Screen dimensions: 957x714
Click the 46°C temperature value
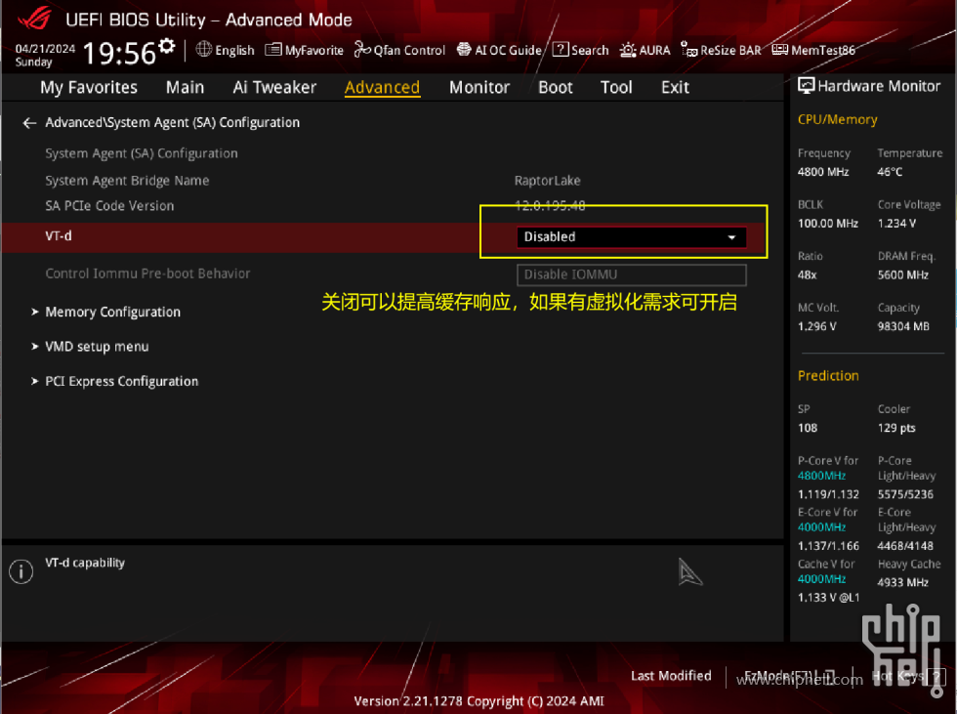(x=890, y=172)
